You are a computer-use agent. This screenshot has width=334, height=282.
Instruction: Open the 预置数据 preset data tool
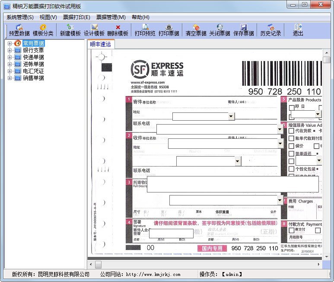pos(19,30)
